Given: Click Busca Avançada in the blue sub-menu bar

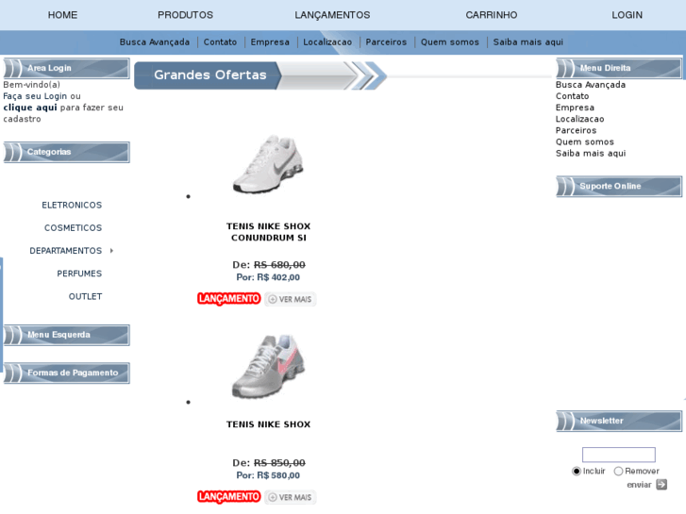Looking at the screenshot, I should pyautogui.click(x=155, y=42).
